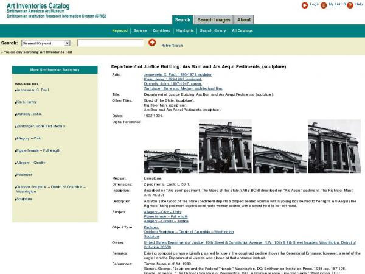365x274 pixels.
Task: Open Search History menu item
Action: [213, 30]
